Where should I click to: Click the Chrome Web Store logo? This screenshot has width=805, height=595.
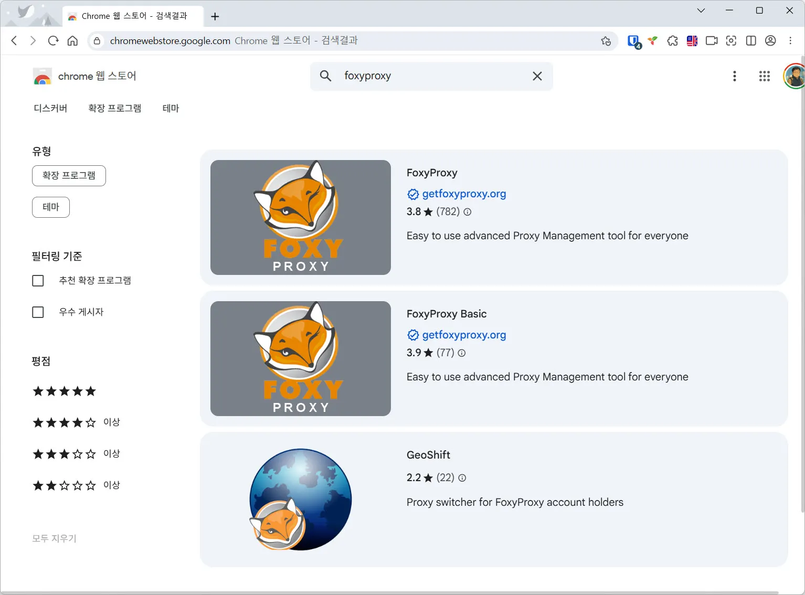coord(43,76)
